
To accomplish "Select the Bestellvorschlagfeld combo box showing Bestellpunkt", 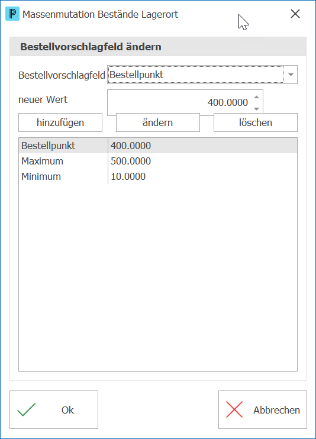I will click(x=202, y=75).
